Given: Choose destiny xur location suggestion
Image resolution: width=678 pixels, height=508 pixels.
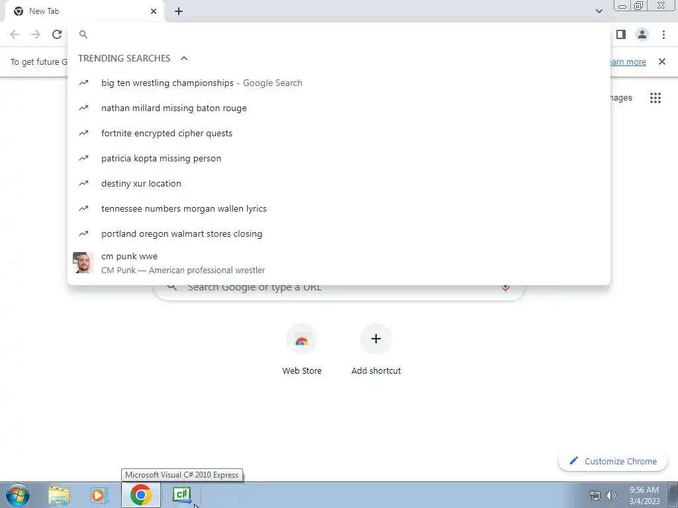Looking at the screenshot, I should tap(339, 183).
